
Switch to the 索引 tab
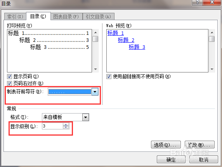[x=15, y=17]
